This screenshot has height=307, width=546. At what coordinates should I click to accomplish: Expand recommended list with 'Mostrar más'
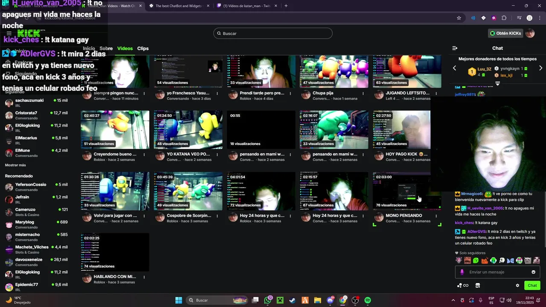(x=15, y=165)
